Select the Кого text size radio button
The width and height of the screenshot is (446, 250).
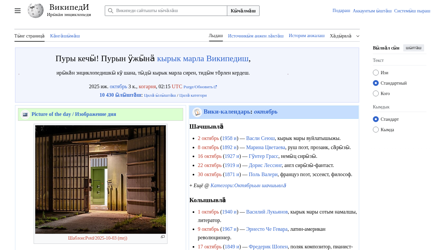point(376,93)
